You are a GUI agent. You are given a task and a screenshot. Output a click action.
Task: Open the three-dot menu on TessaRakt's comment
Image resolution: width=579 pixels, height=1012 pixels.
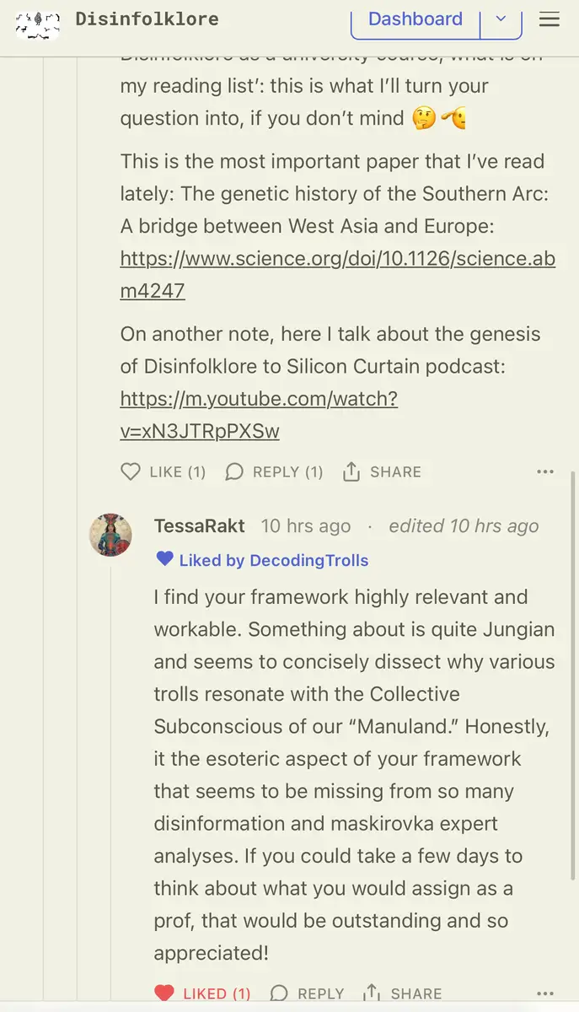(545, 993)
